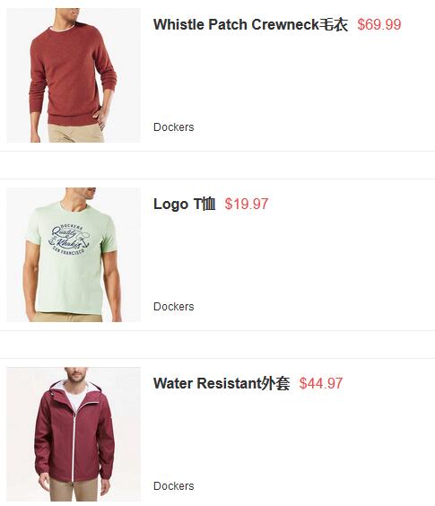Open the Logo T恤 product title

tap(184, 204)
